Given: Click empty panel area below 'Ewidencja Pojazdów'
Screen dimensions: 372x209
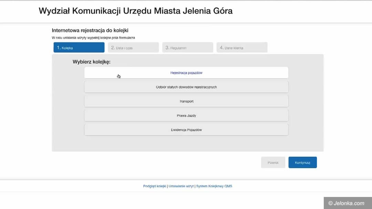Looking at the screenshot, I should pos(186,144).
